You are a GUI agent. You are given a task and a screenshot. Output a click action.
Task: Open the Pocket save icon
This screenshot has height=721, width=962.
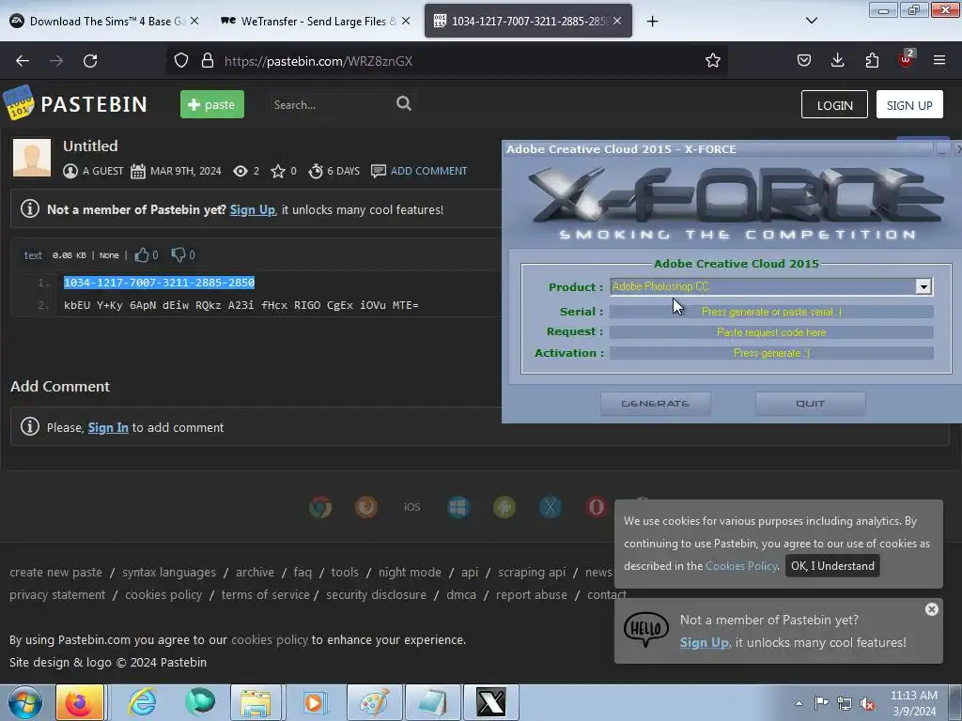pyautogui.click(x=804, y=60)
